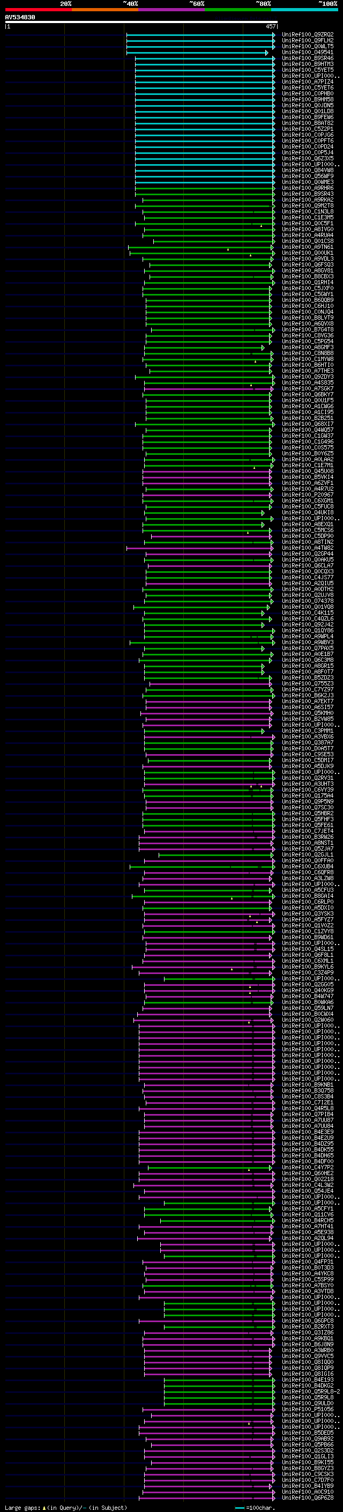The height and width of the screenshot is (1512, 343).
Task: Click hit label UniRef100_A7SGK7
Action: [x=308, y=388]
